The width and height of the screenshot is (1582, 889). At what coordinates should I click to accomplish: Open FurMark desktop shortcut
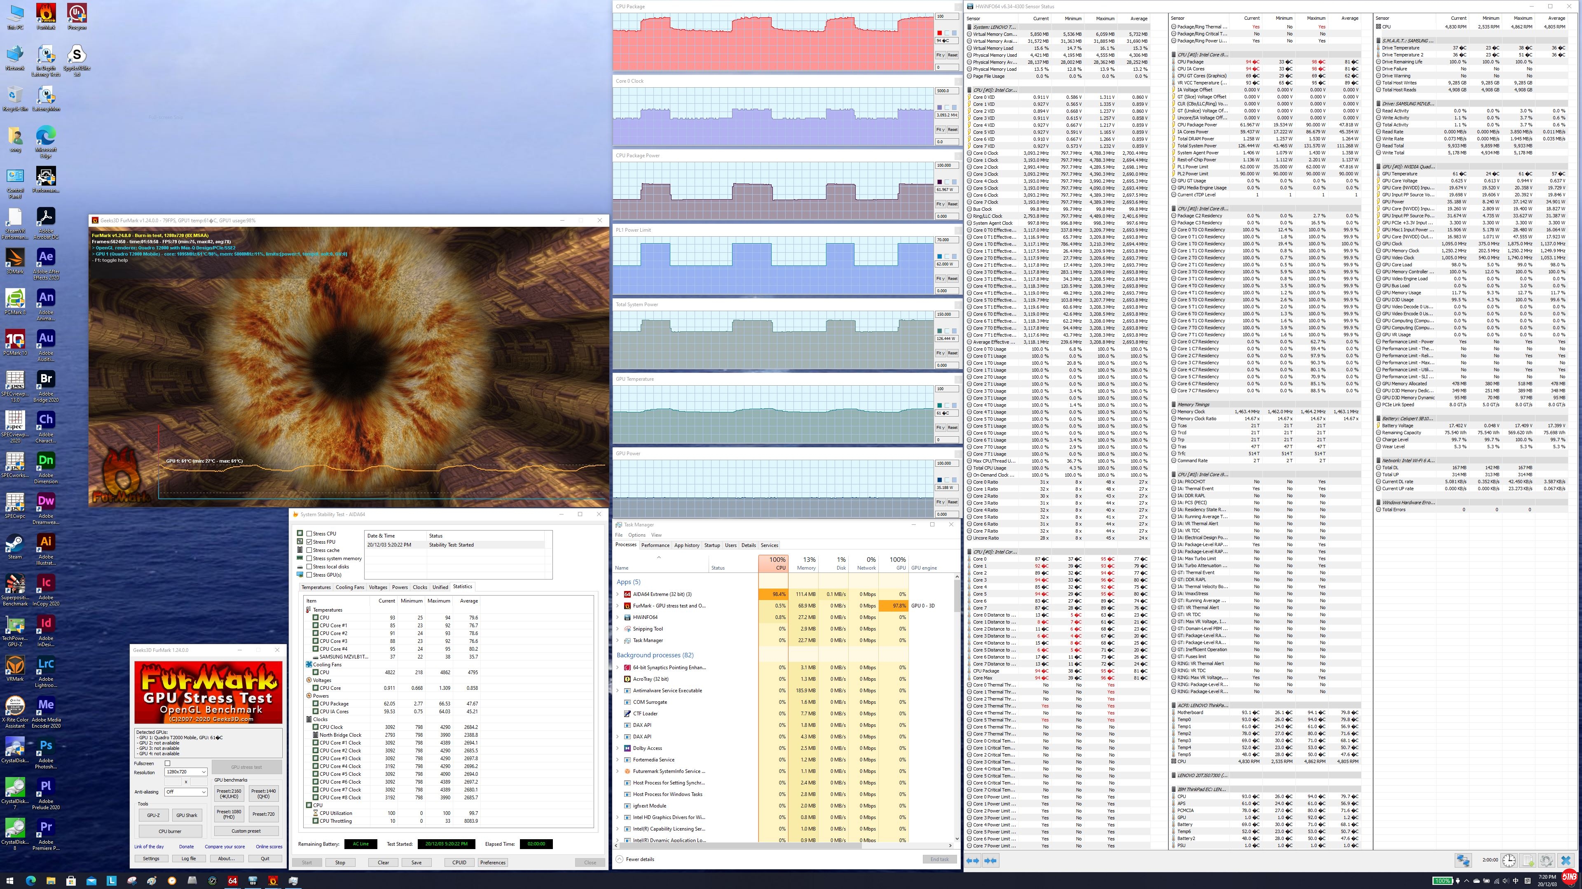pos(45,16)
